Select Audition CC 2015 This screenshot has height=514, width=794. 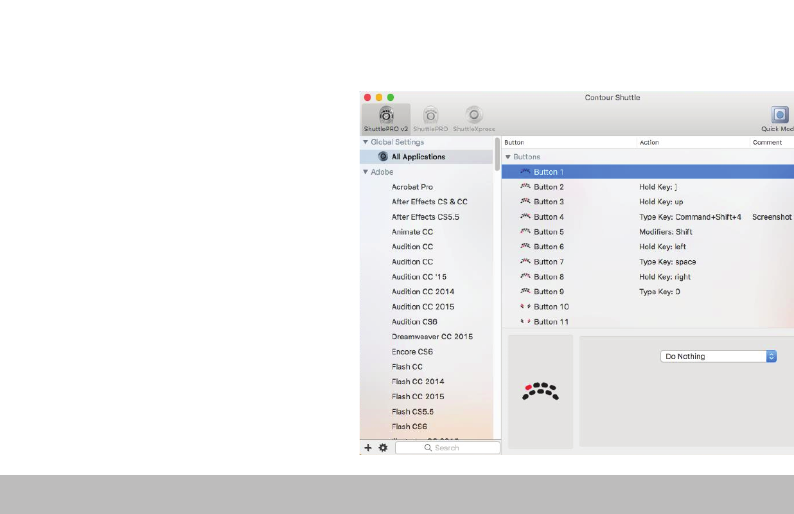(x=423, y=306)
